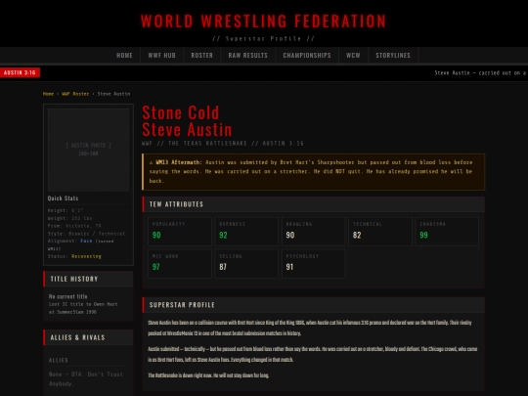Open RAW RESULTS in the navigation
Viewport: 528px width, 396px height.
(x=247, y=55)
